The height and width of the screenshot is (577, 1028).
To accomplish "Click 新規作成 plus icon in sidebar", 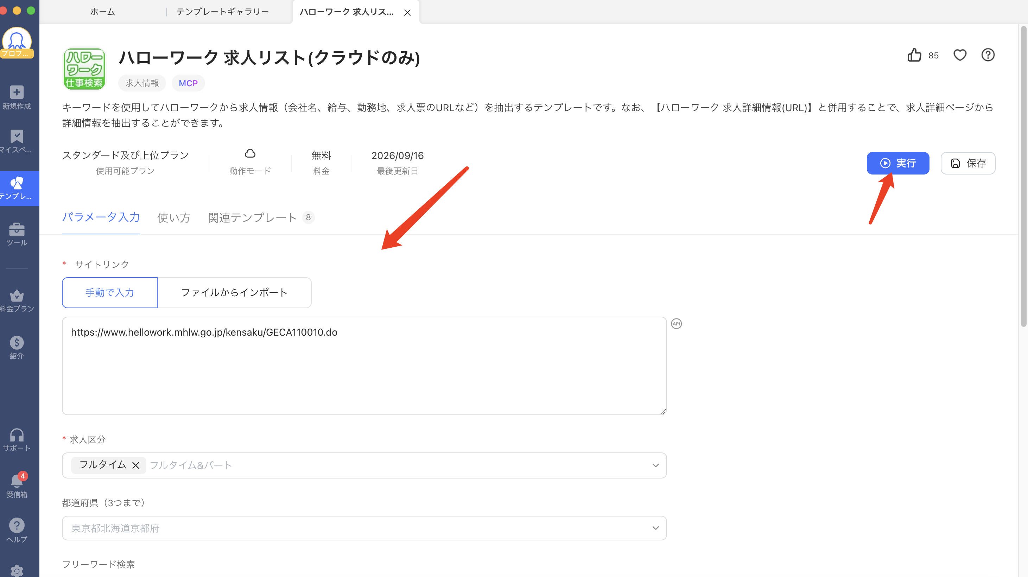I will [x=17, y=92].
